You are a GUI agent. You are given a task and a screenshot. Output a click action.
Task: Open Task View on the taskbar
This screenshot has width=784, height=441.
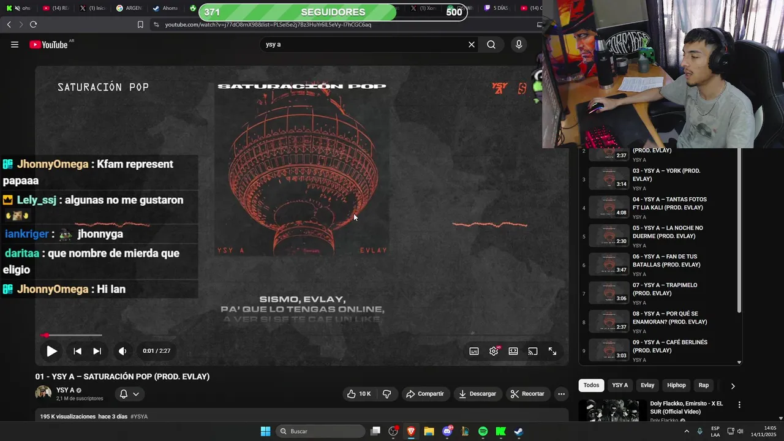375,431
